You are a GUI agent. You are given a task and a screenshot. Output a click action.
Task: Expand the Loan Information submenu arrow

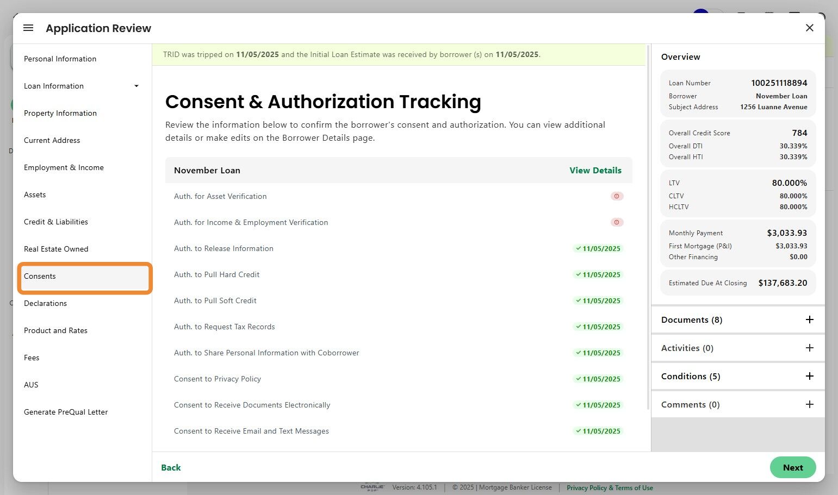coord(136,86)
